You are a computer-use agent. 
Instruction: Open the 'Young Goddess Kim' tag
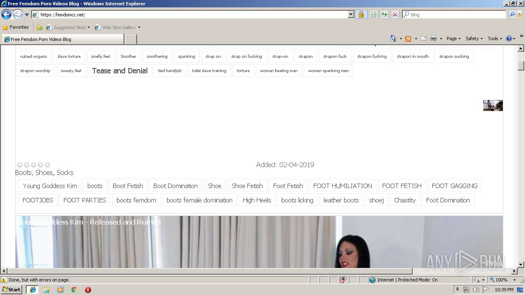click(50, 186)
